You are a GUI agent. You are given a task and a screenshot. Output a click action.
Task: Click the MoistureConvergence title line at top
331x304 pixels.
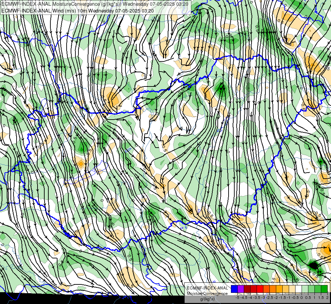pyautogui.click(x=95, y=4)
